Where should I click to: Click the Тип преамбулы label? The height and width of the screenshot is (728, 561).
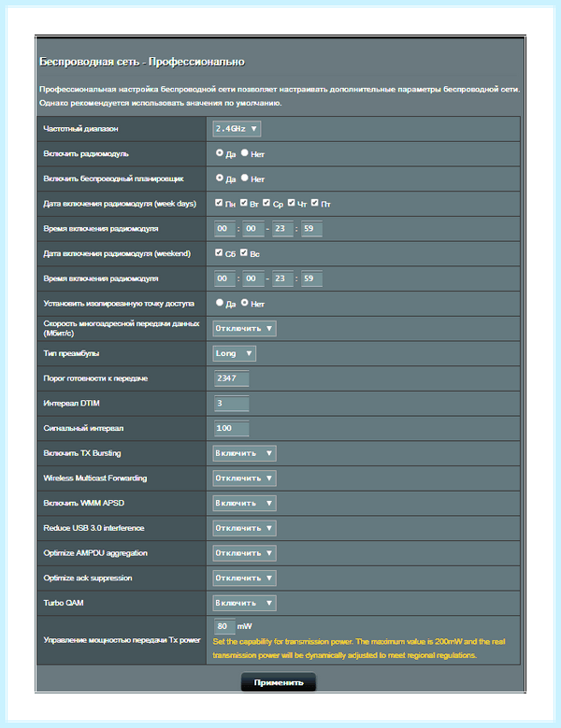click(71, 353)
